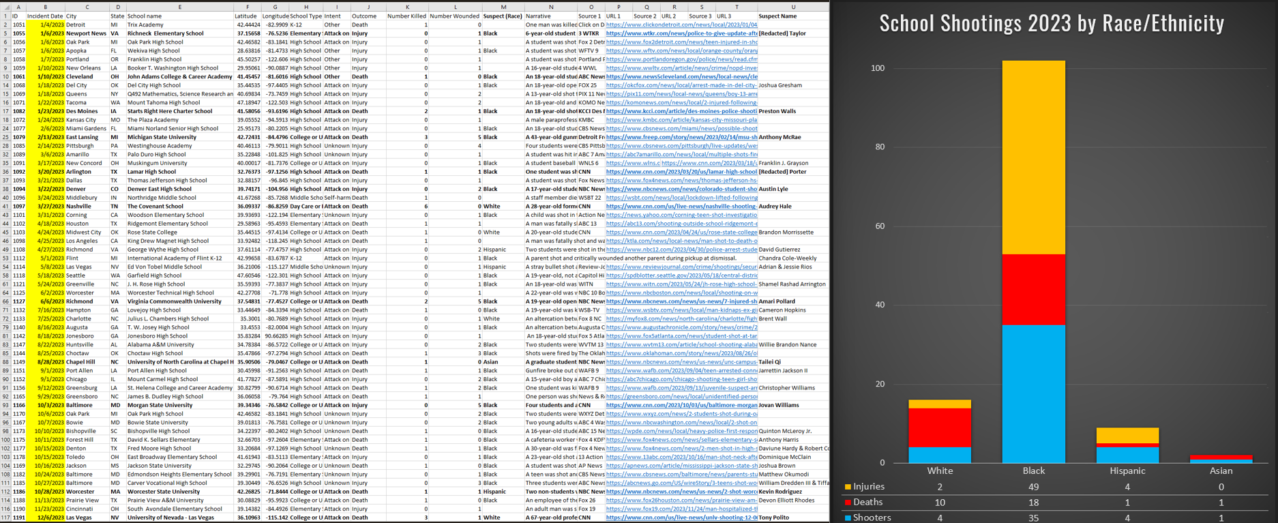The image size is (1278, 523).
Task: Open the CNN UNLV shooting link
Action: (681, 518)
